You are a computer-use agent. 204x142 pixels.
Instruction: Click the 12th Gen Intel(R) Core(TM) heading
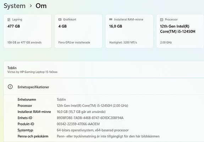pos(178,29)
